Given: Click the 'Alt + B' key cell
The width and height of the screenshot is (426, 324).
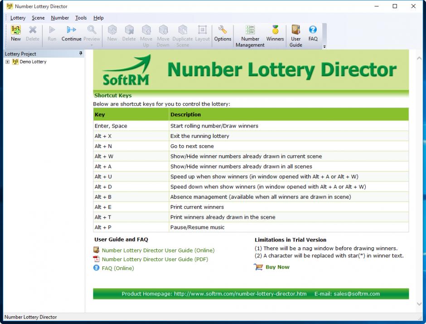Looking at the screenshot, I should pos(131,197).
